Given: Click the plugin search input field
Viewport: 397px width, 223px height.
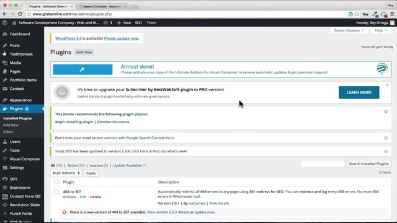Looking at the screenshot, I should [323, 164].
